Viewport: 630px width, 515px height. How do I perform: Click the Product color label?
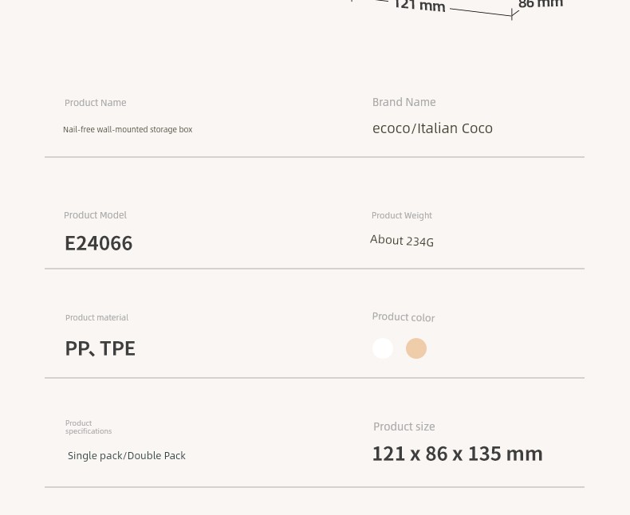[404, 317]
